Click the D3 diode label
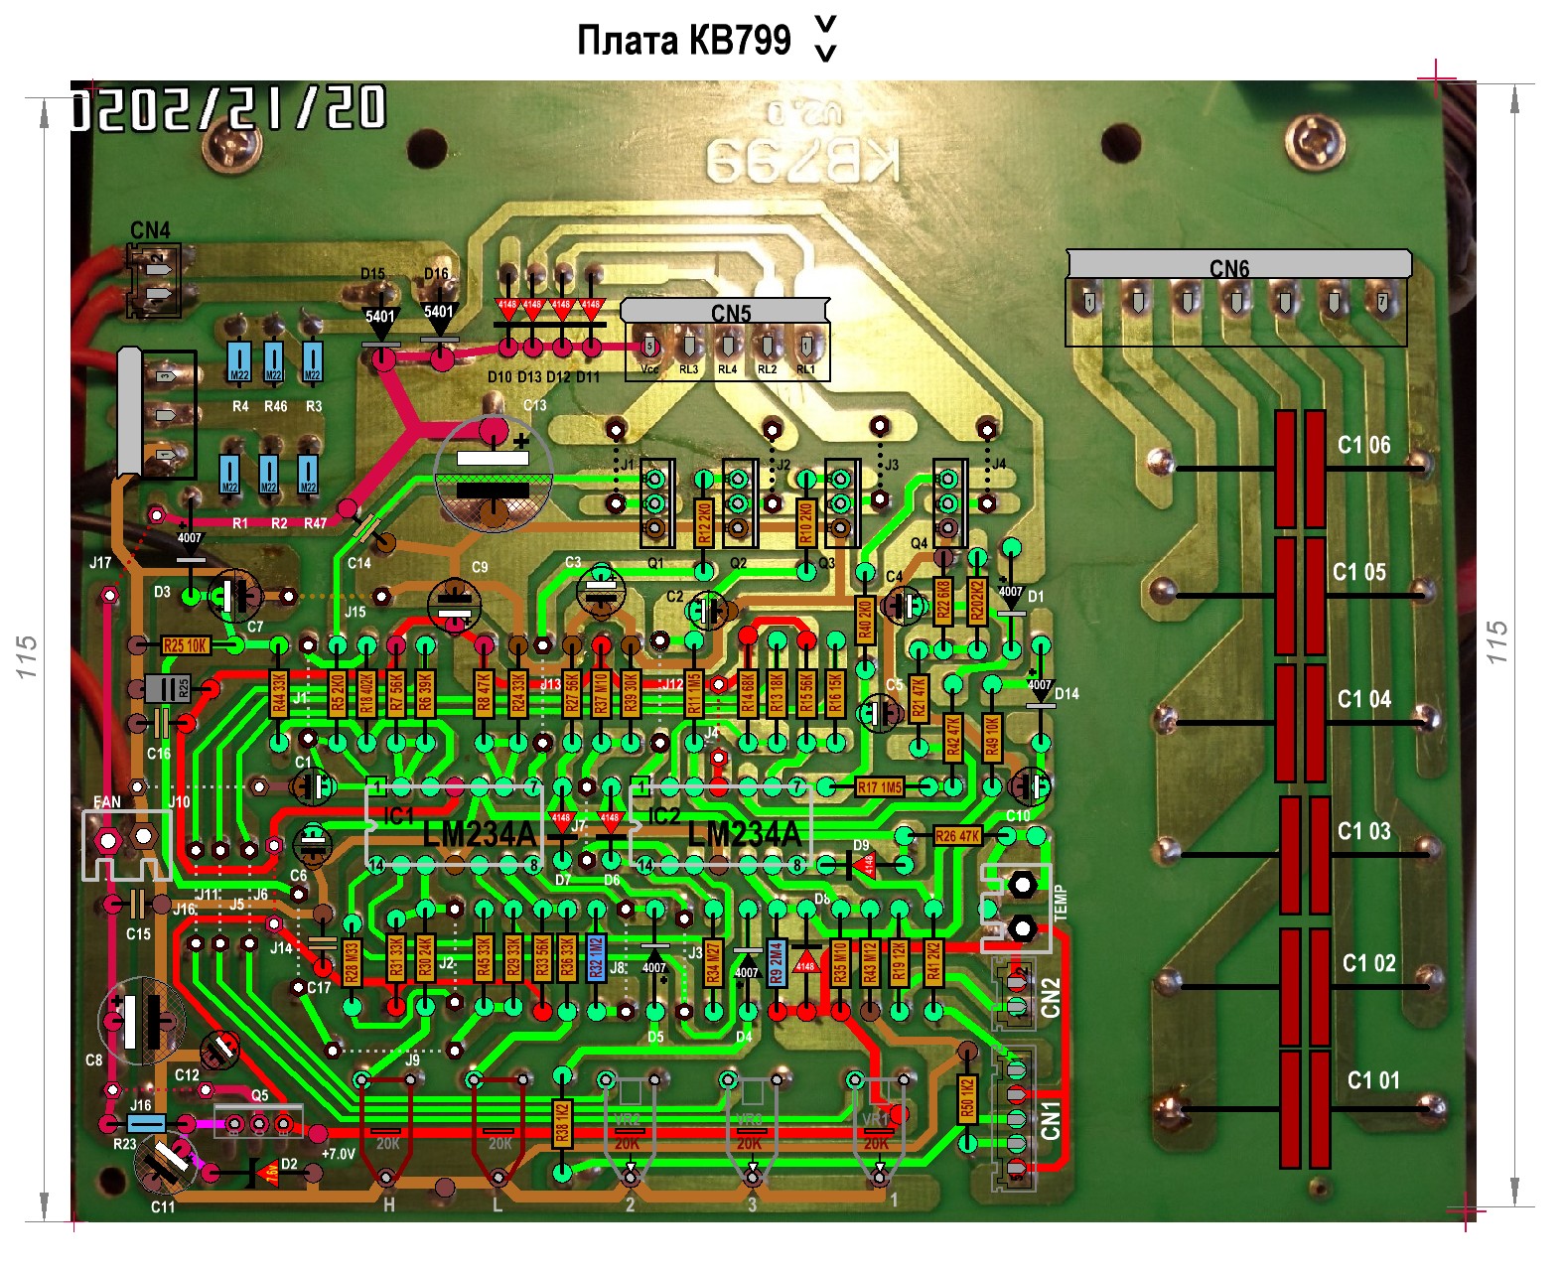 point(162,592)
